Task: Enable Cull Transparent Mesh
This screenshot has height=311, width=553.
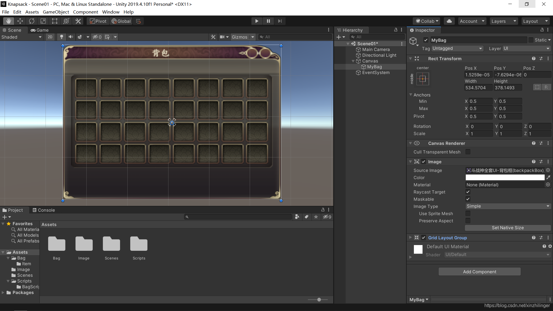Action: 468,152
